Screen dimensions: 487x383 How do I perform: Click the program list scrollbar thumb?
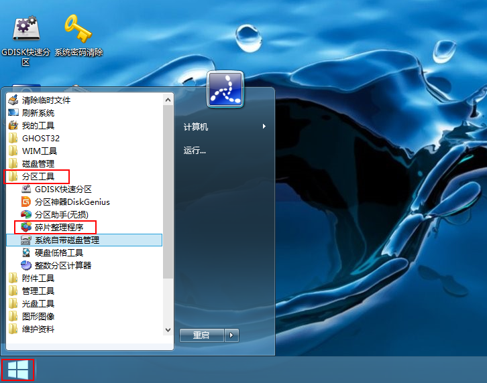pos(168,191)
